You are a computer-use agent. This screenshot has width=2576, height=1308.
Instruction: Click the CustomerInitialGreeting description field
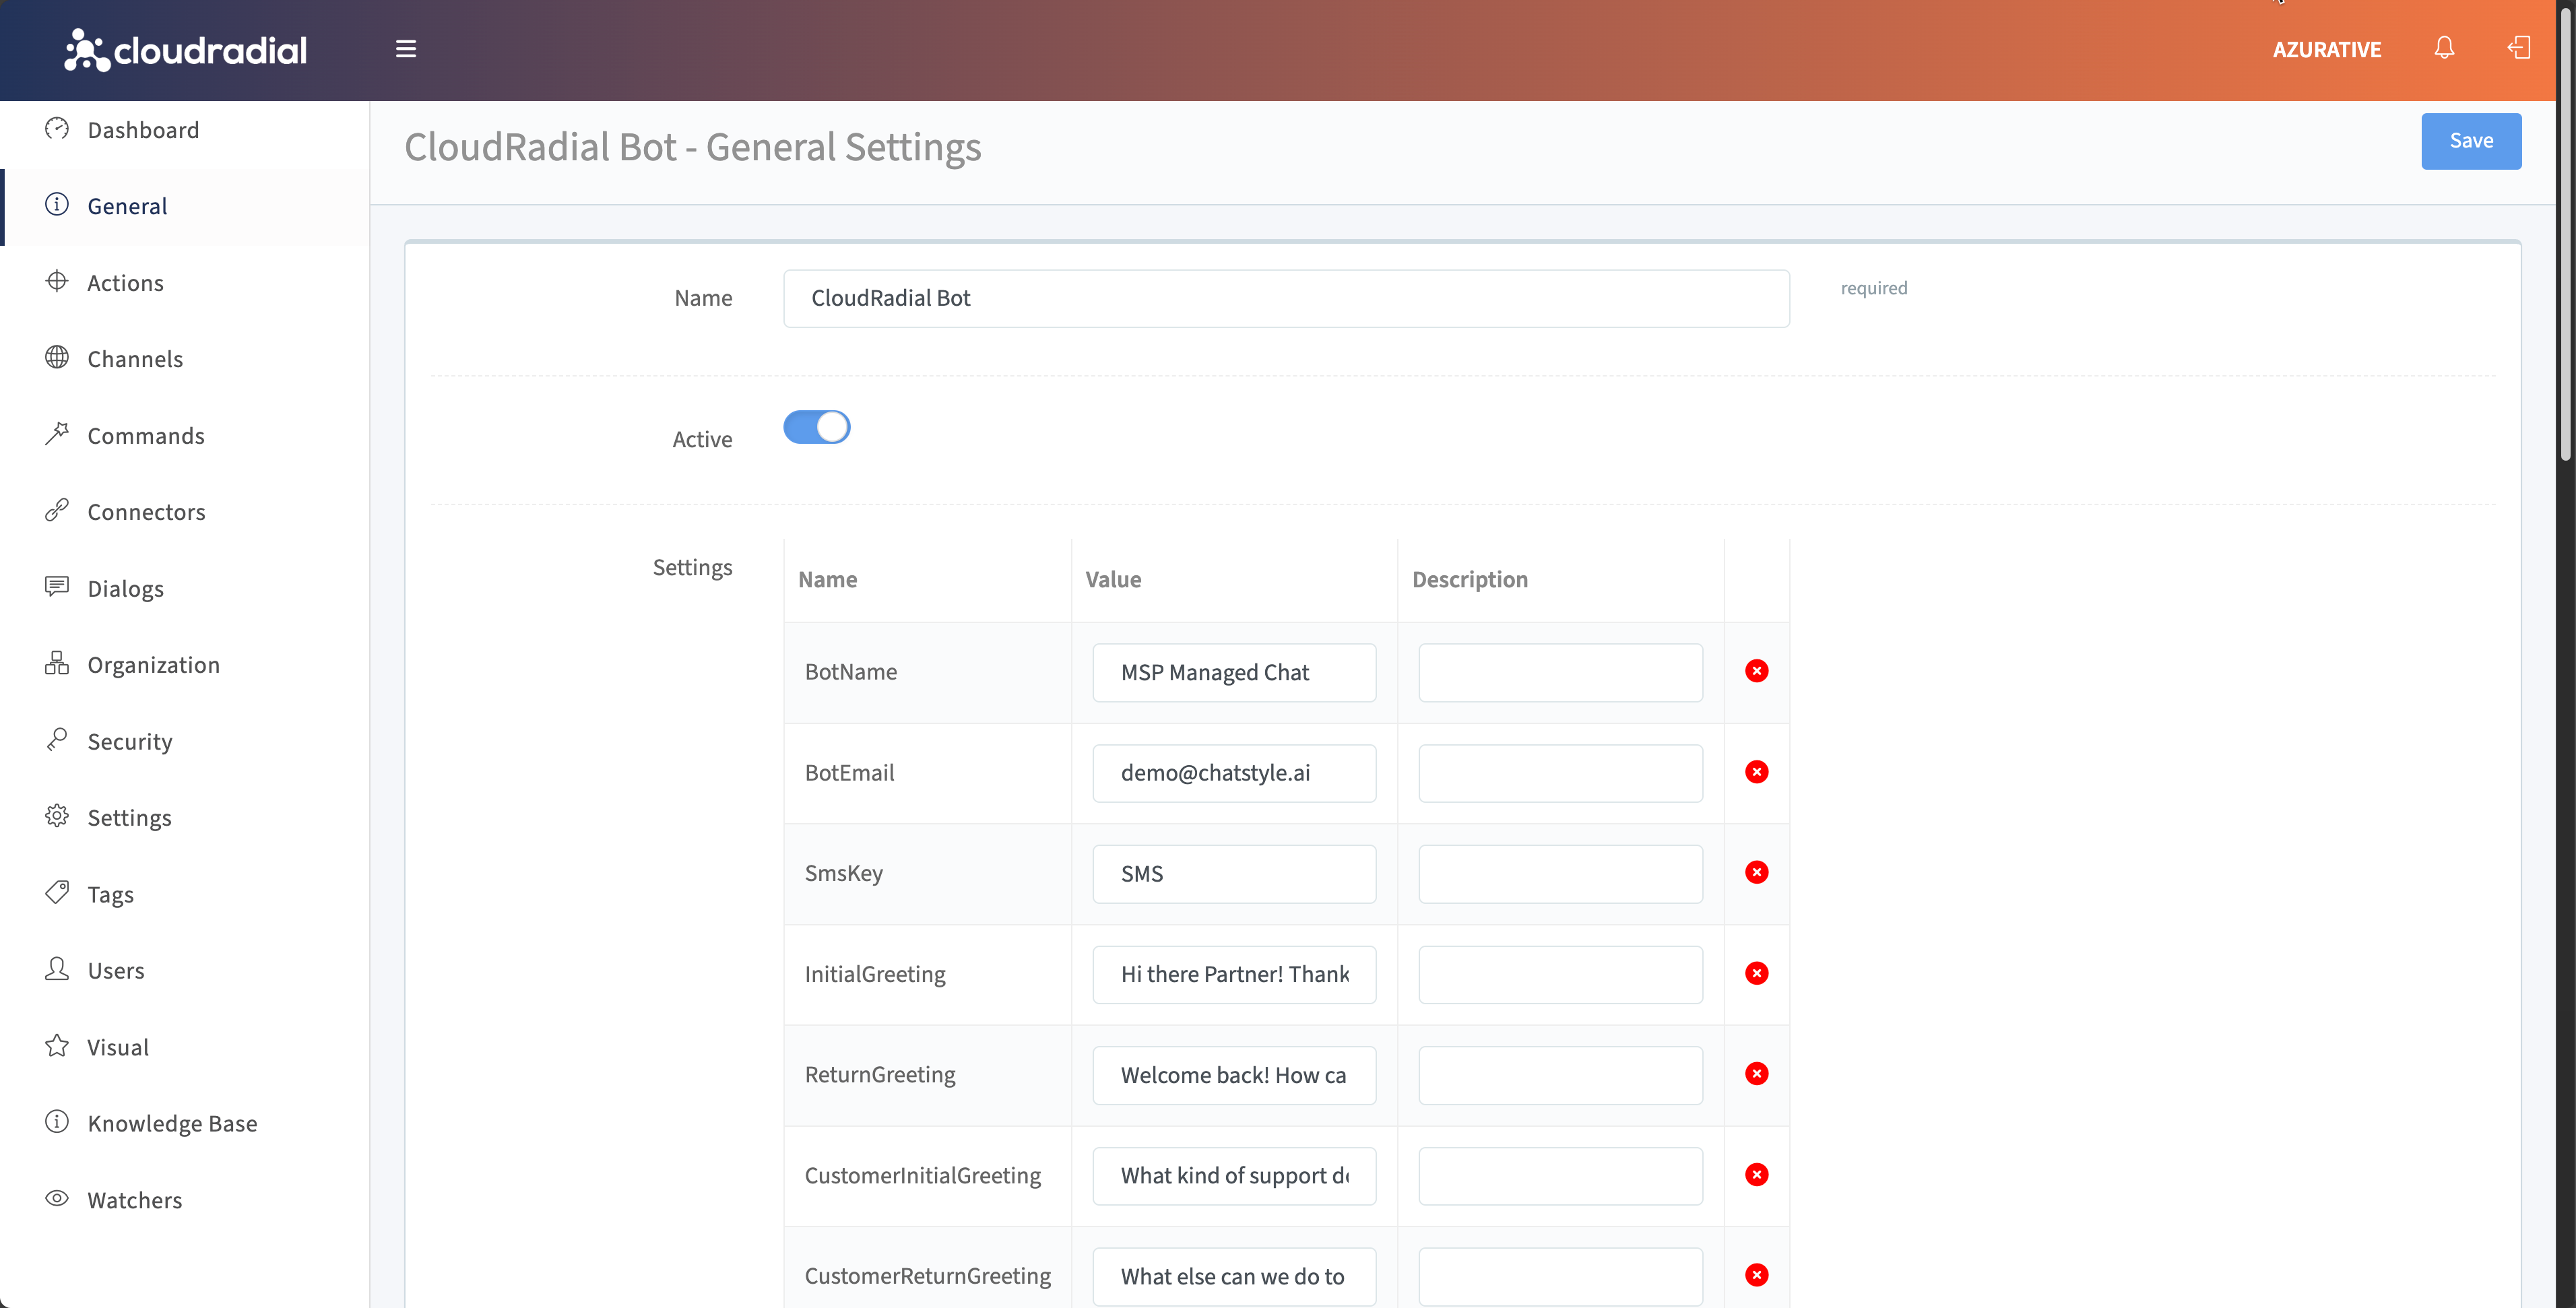(1560, 1176)
